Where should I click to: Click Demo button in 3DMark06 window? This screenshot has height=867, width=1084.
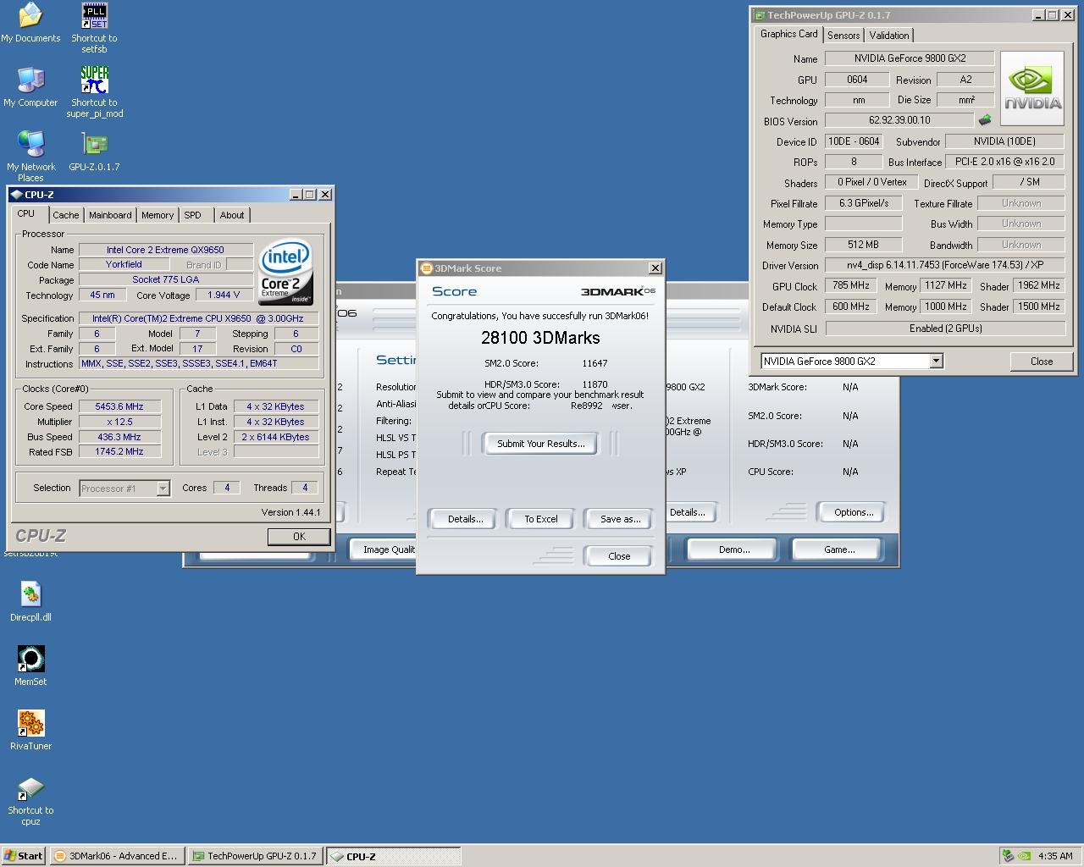pyautogui.click(x=734, y=549)
